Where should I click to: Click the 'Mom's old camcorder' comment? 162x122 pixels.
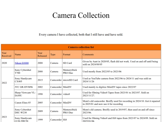(121, 103)
